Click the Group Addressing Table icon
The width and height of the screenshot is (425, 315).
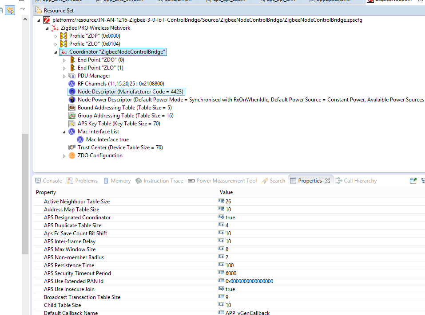coord(72,116)
